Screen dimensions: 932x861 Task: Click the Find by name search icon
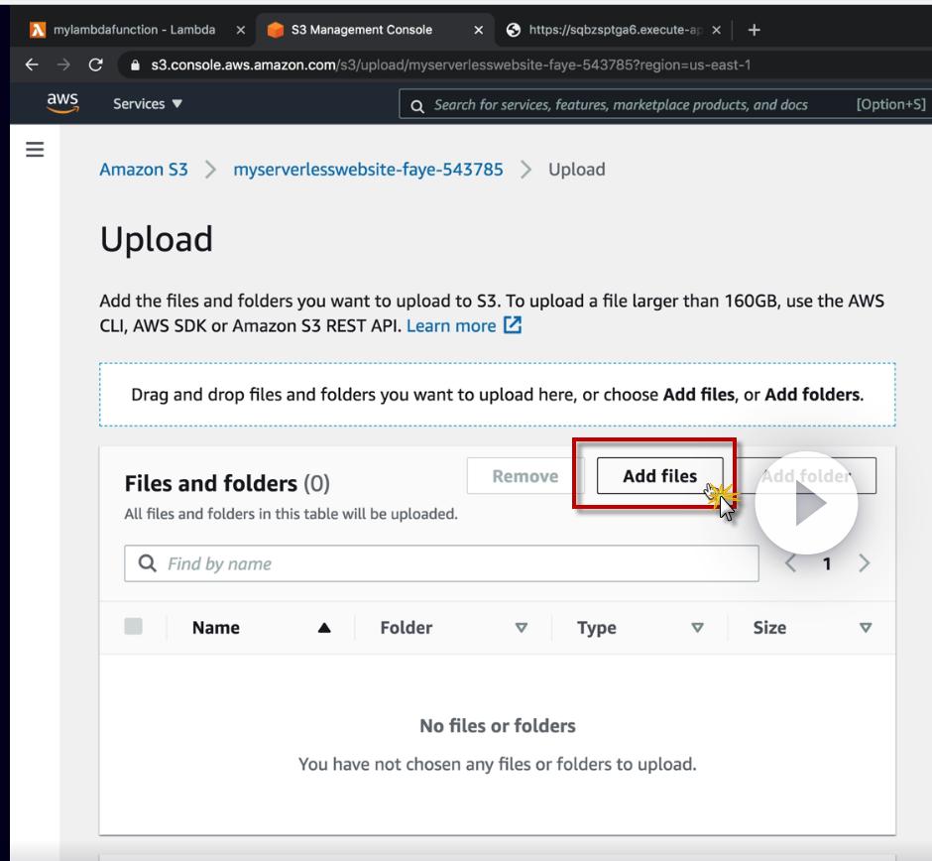point(147,562)
